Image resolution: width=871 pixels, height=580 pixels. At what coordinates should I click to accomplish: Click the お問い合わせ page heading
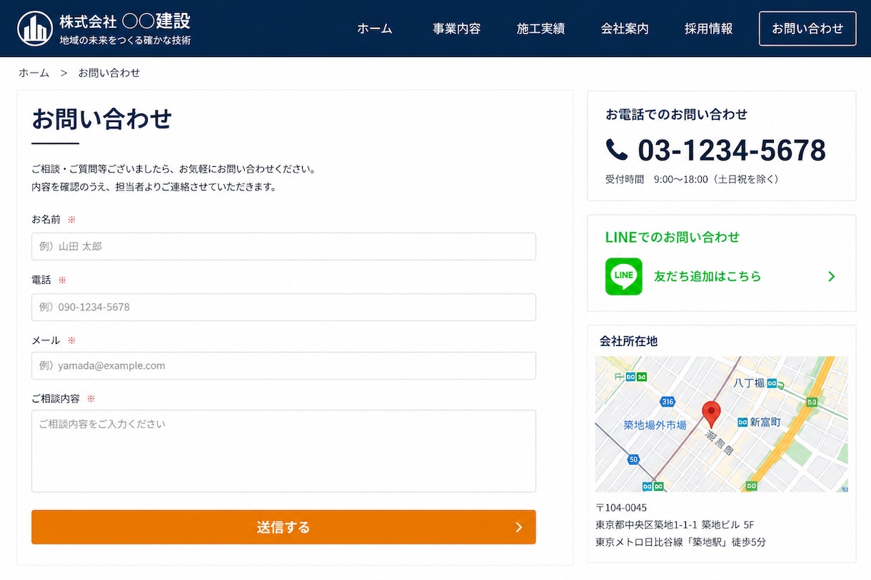tap(101, 118)
